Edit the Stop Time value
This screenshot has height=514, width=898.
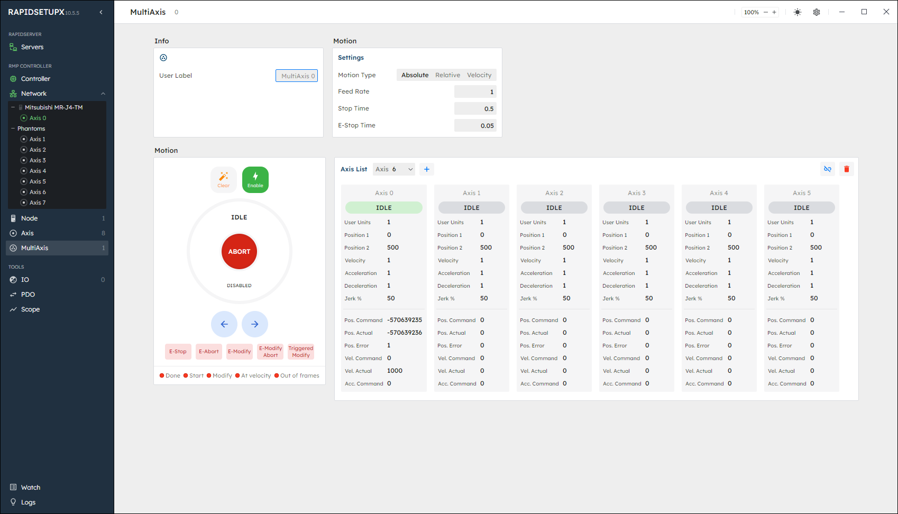(475, 109)
